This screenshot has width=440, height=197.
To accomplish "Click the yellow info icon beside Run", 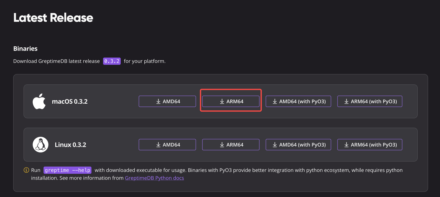I will 26,170.
